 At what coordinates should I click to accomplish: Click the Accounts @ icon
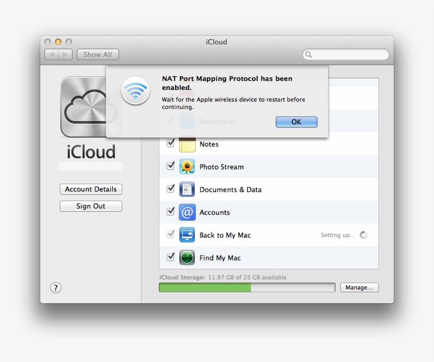187,212
